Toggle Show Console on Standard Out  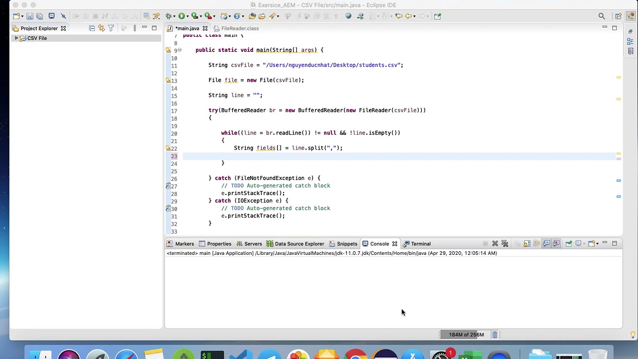(x=546, y=244)
